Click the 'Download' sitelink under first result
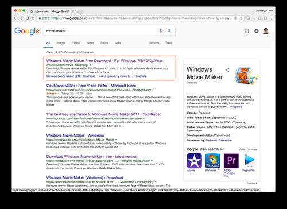The height and width of the screenshot is (209, 287). pyautogui.click(x=89, y=76)
